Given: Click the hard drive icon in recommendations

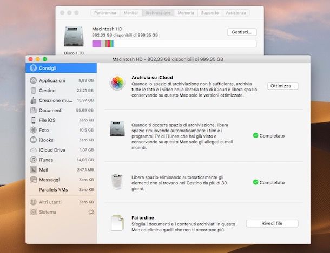Looking at the screenshot, I should coord(117,128).
